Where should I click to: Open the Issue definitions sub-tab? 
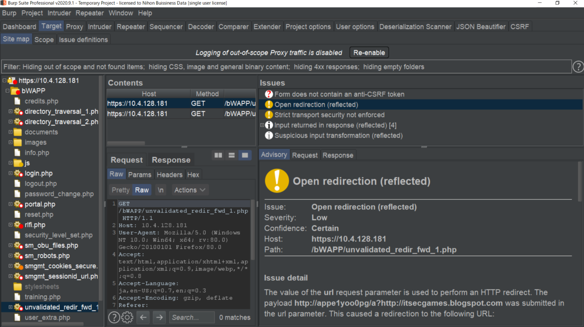(83, 39)
